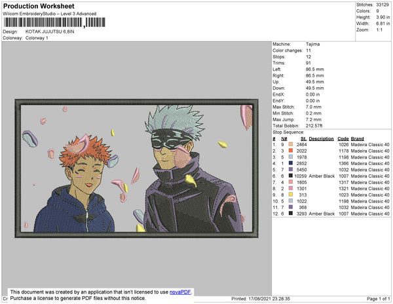Click the light blue swatch in stop row 3
The image size is (393, 304).
click(291, 157)
